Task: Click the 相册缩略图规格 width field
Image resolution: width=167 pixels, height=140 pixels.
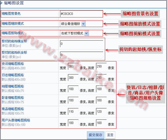Action: tap(73, 89)
